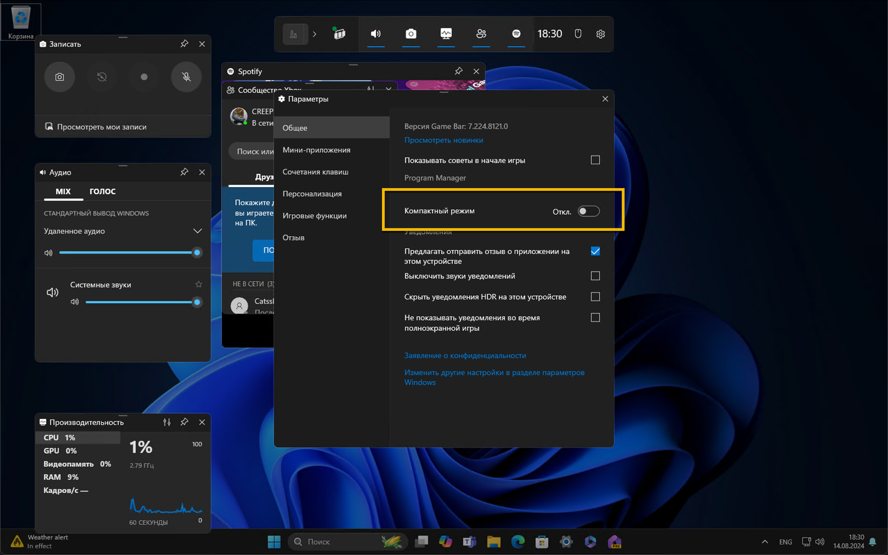The height and width of the screenshot is (555, 888).
Task: Open the Performance widget from the Game Bar
Action: point(446,34)
